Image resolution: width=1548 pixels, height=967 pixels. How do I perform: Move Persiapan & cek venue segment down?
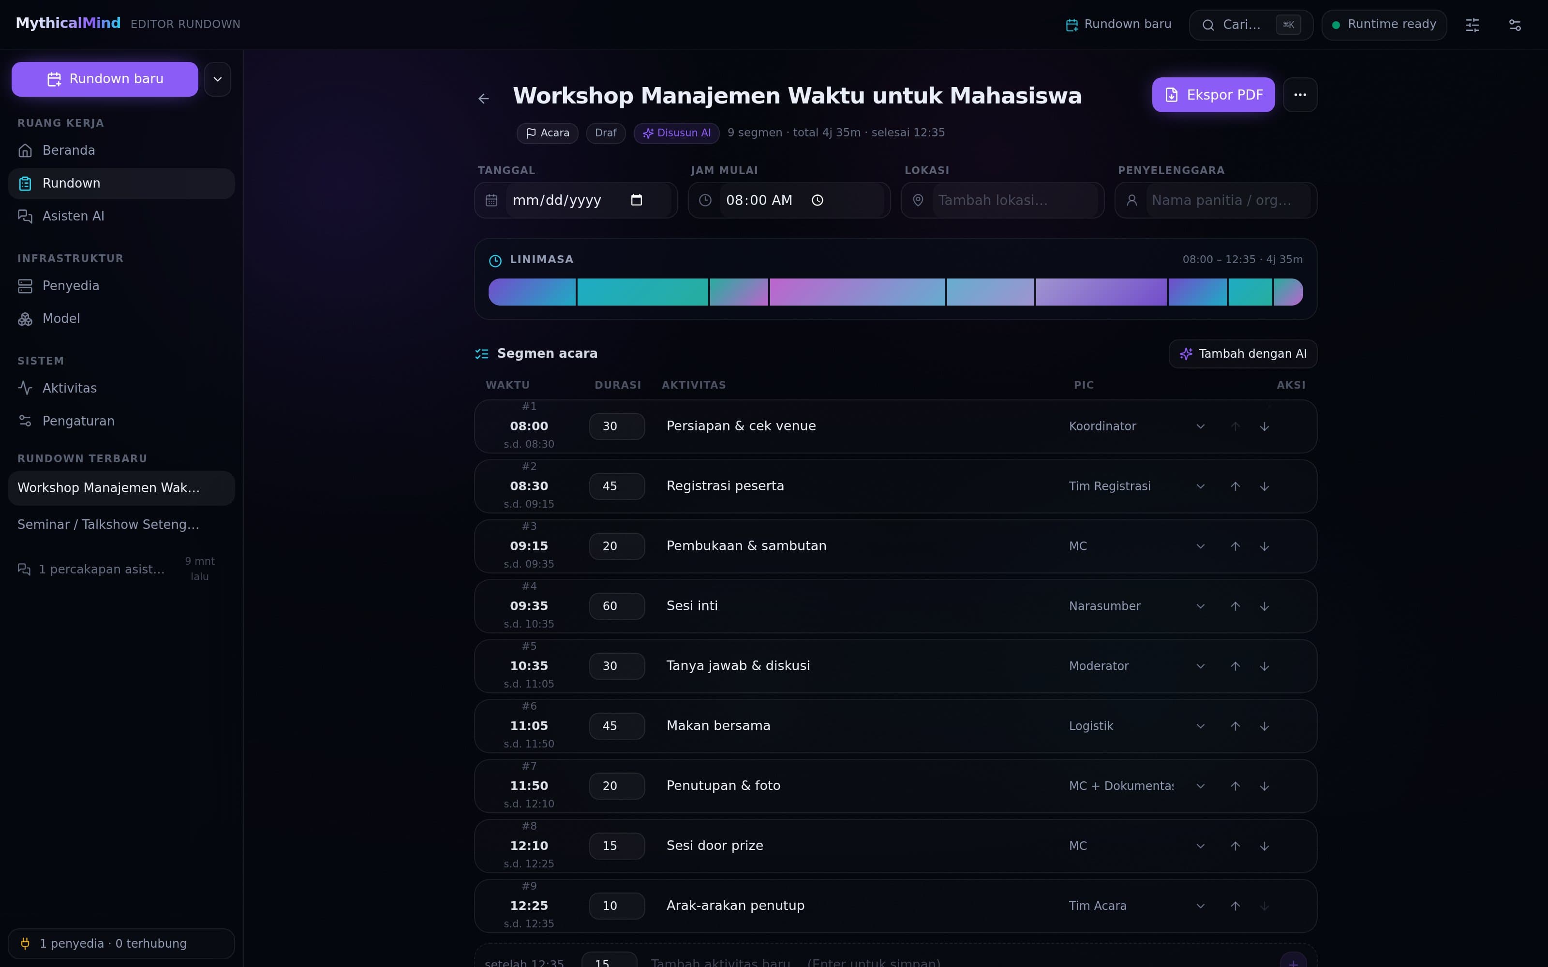point(1265,426)
